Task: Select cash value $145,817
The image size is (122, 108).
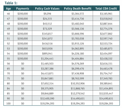Action: pos(47,34)
